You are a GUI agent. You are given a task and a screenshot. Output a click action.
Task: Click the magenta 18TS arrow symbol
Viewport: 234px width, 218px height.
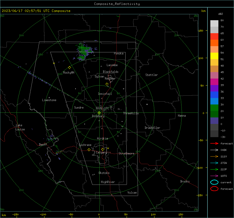coord(214,176)
